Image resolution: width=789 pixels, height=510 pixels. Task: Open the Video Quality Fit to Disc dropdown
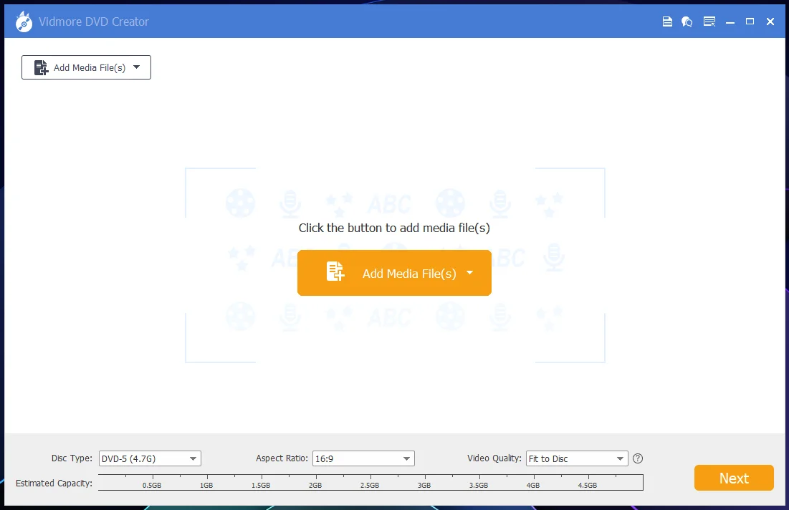point(577,458)
